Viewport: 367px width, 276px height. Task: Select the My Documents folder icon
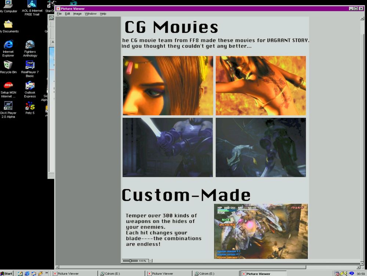point(8,27)
